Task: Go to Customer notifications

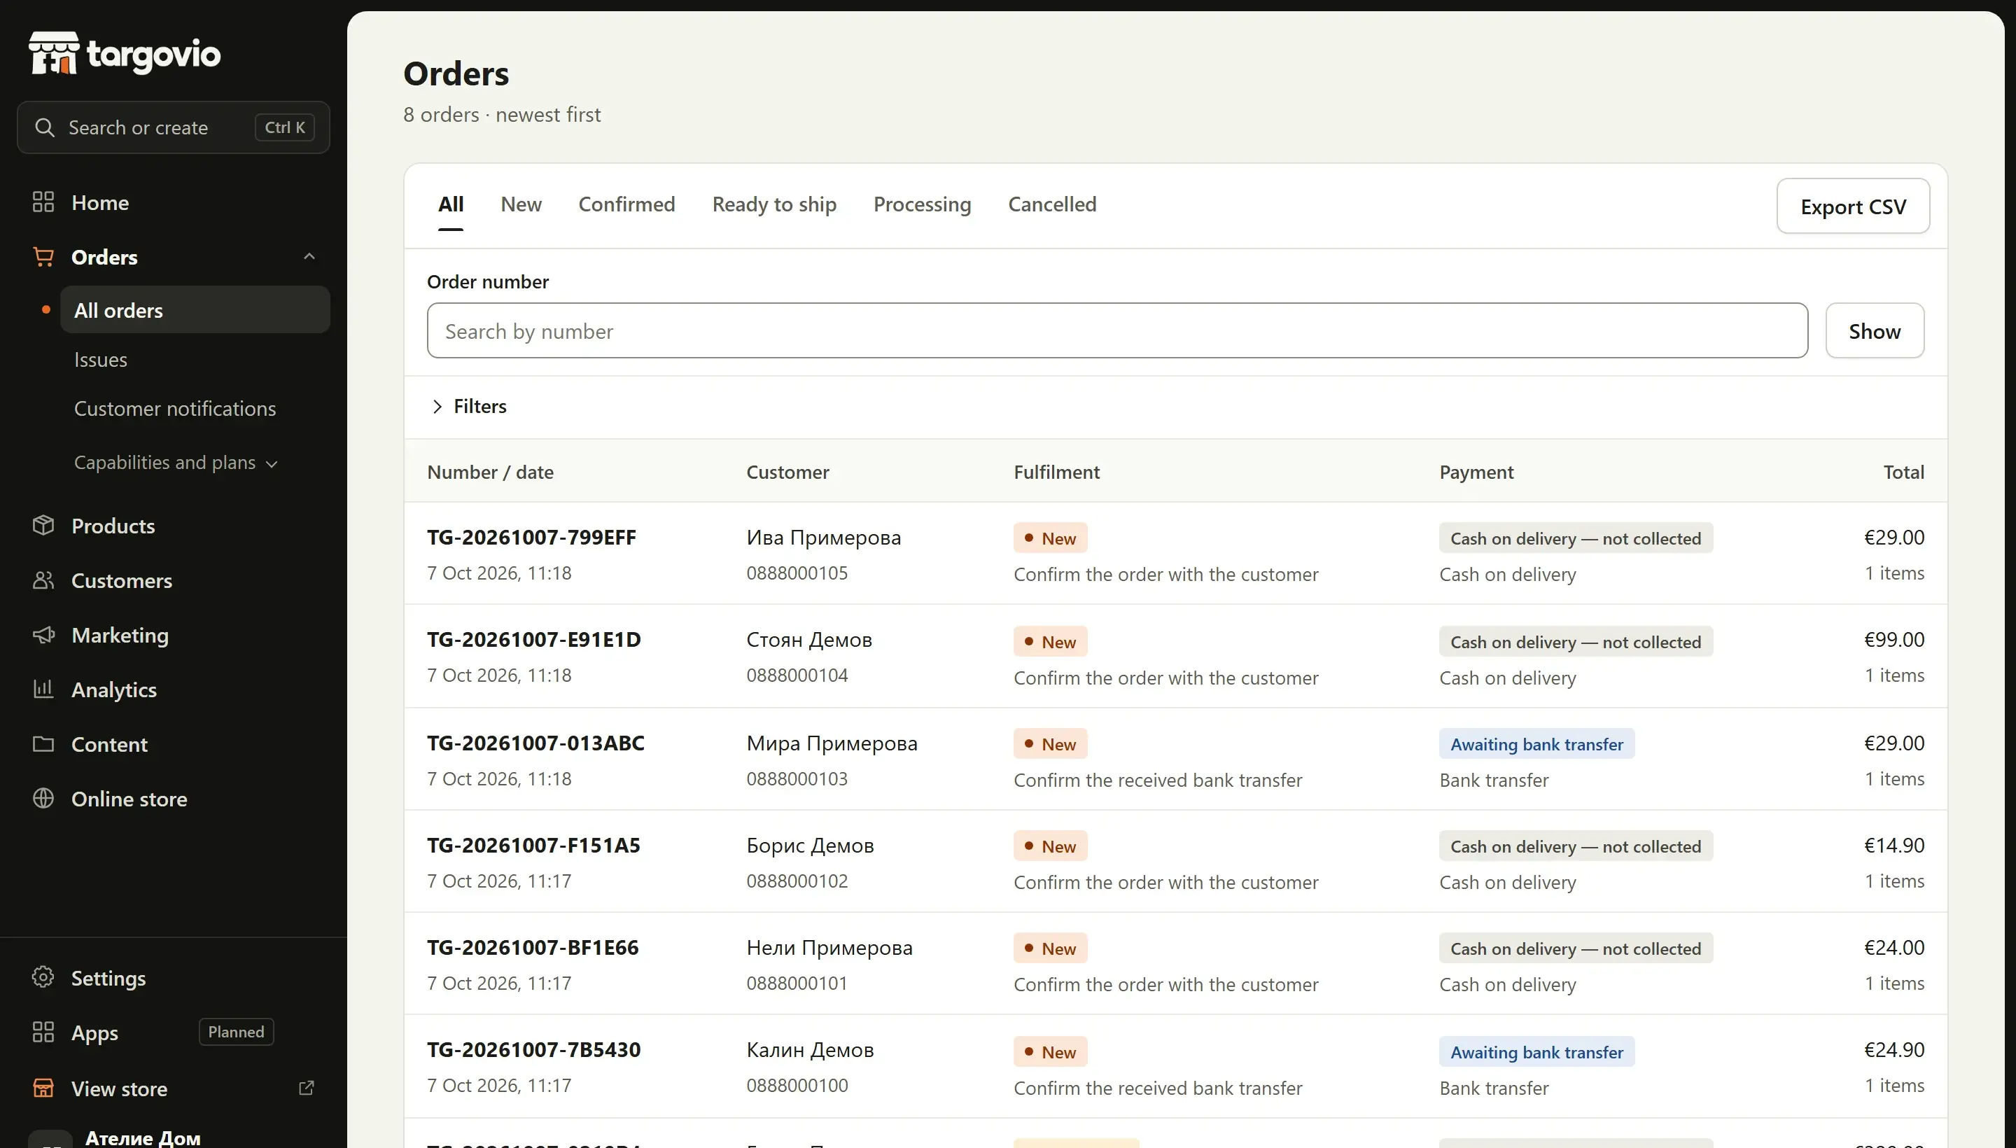Action: pos(175,408)
